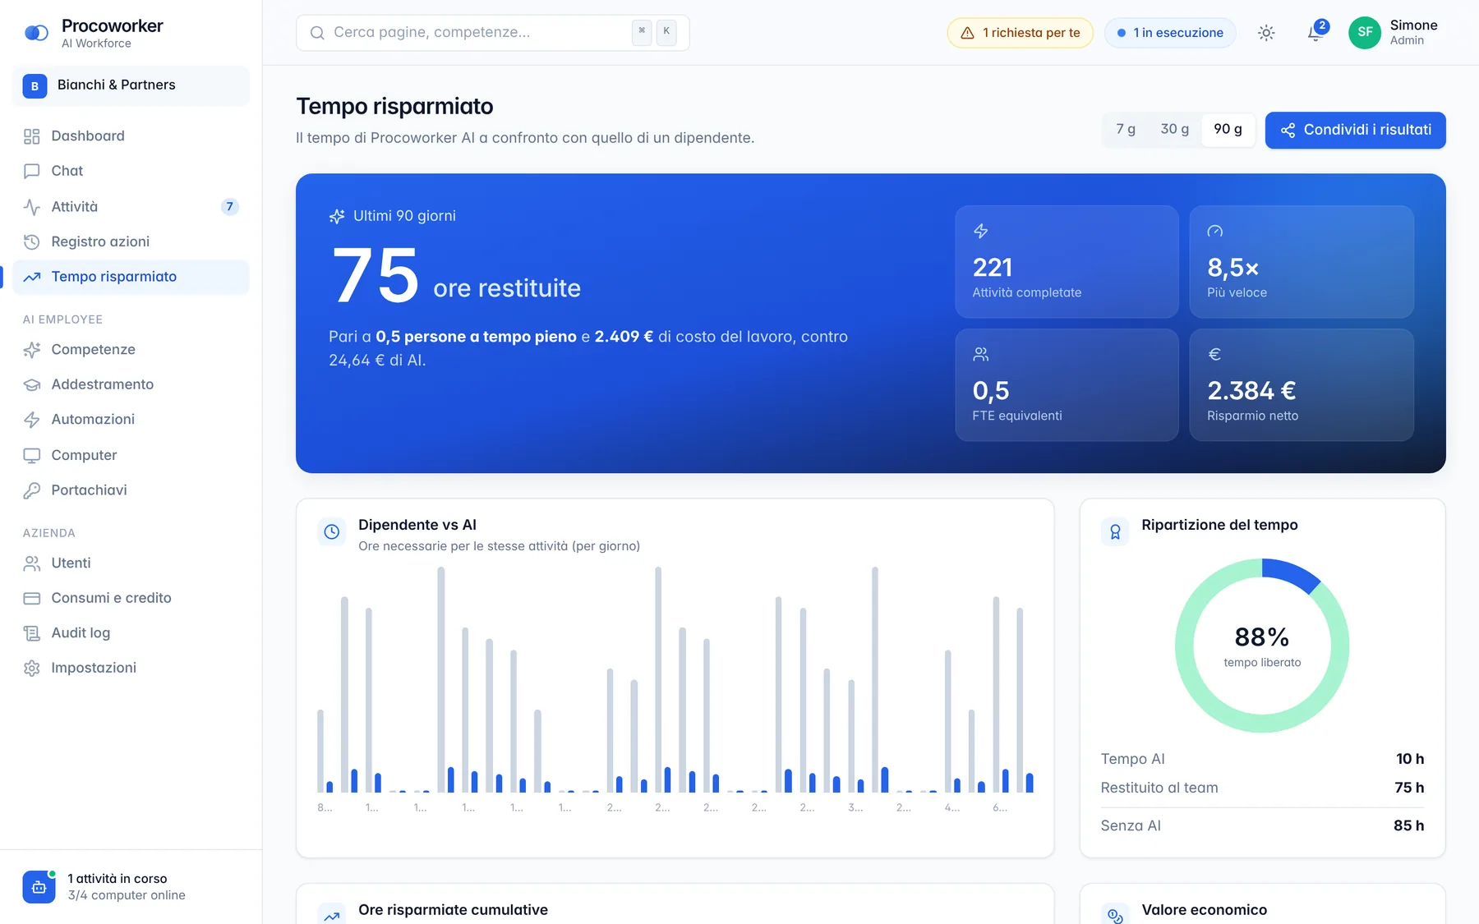Open the Automazioni lightning icon
Image resolution: width=1479 pixels, height=924 pixels.
coord(32,420)
